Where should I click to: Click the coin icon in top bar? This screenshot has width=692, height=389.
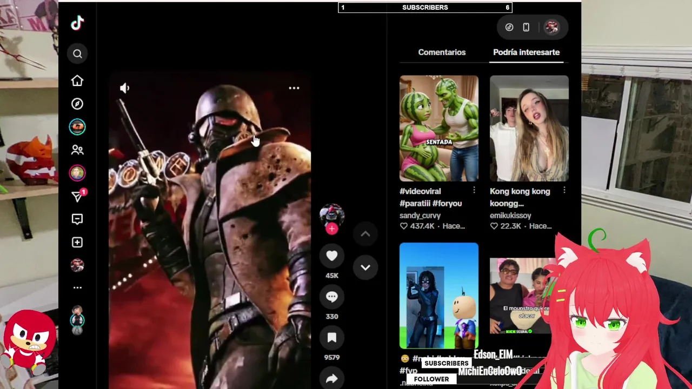(509, 27)
